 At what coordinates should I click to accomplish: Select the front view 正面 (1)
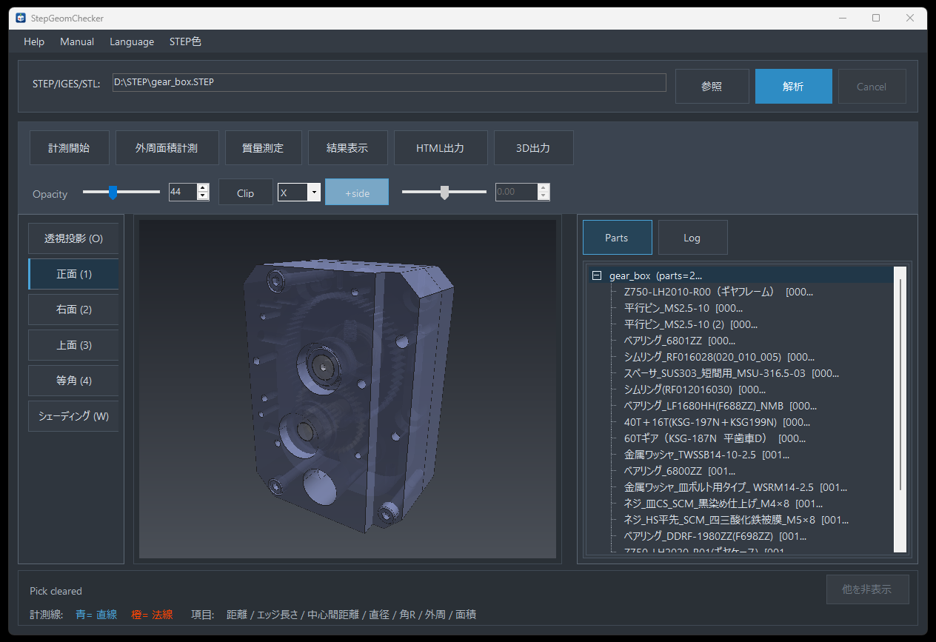click(x=73, y=273)
